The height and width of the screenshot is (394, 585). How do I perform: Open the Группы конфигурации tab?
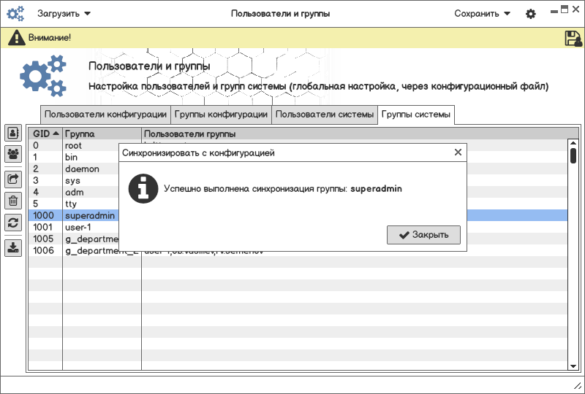click(x=221, y=115)
